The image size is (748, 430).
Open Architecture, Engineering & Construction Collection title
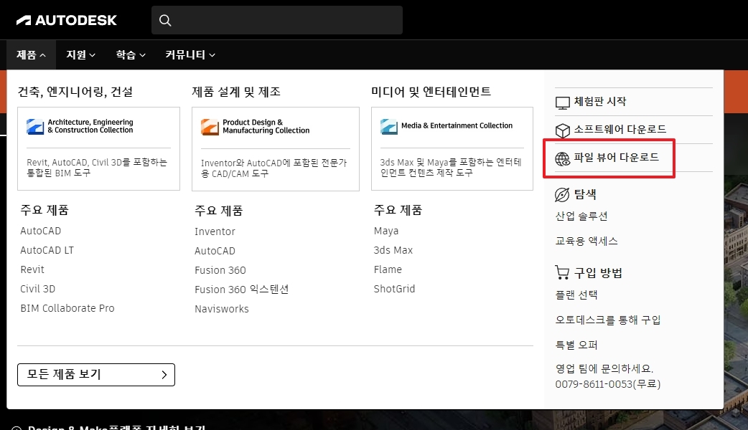(x=90, y=126)
